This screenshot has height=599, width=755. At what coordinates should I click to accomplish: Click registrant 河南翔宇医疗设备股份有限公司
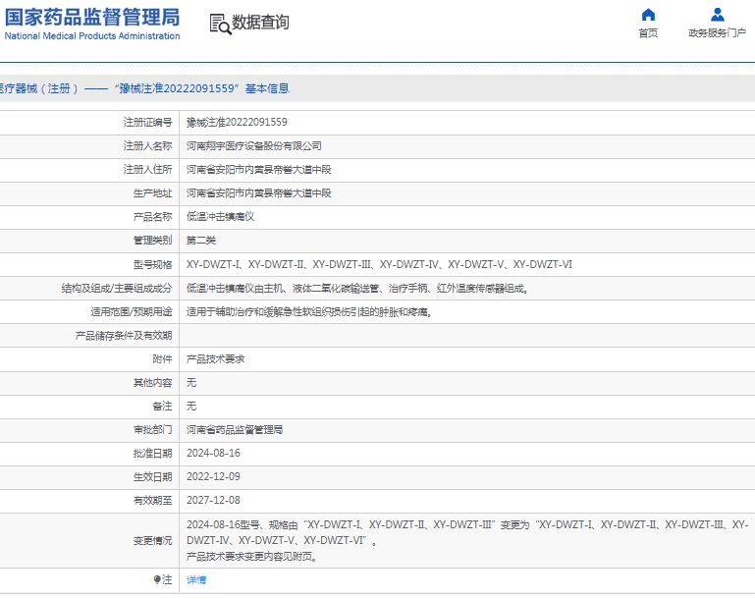(253, 146)
